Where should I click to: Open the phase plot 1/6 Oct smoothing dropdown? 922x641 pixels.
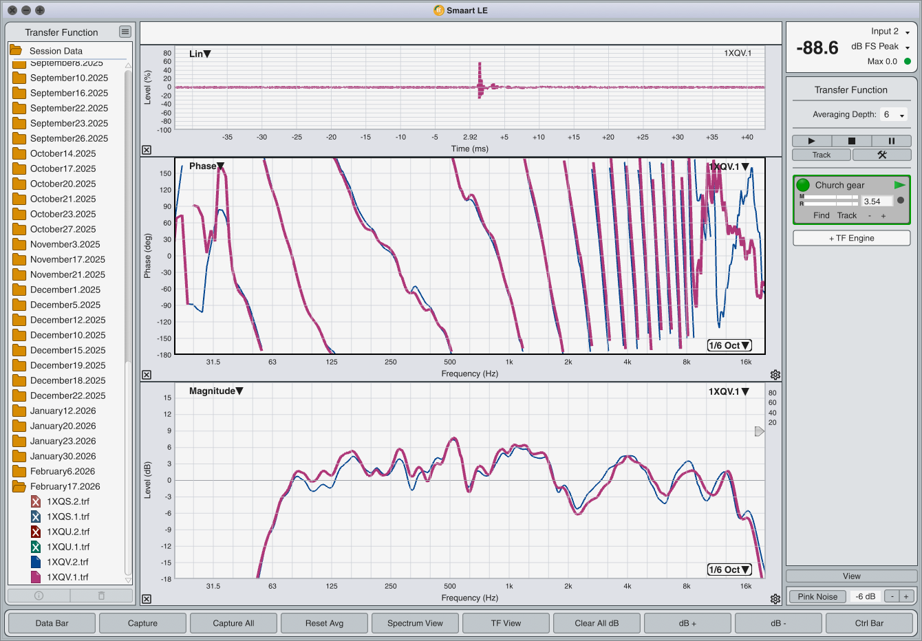tap(729, 345)
